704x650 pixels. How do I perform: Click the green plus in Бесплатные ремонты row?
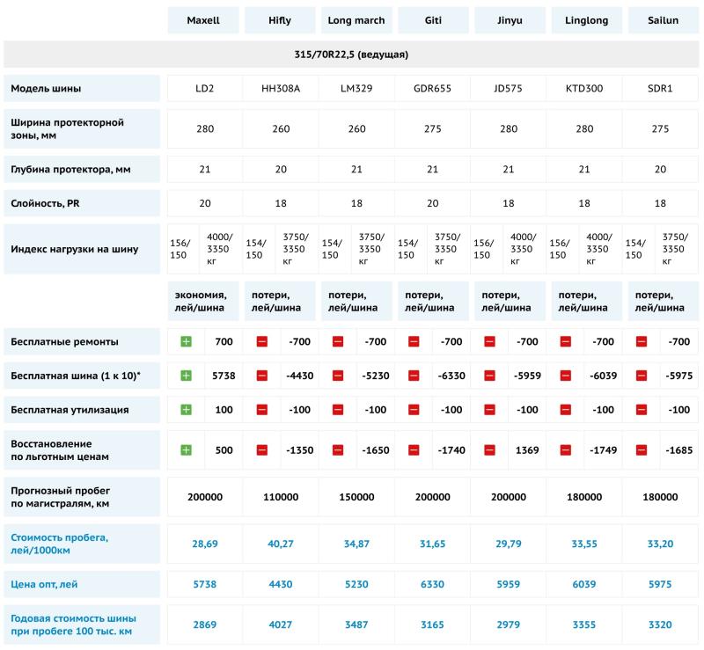186,341
